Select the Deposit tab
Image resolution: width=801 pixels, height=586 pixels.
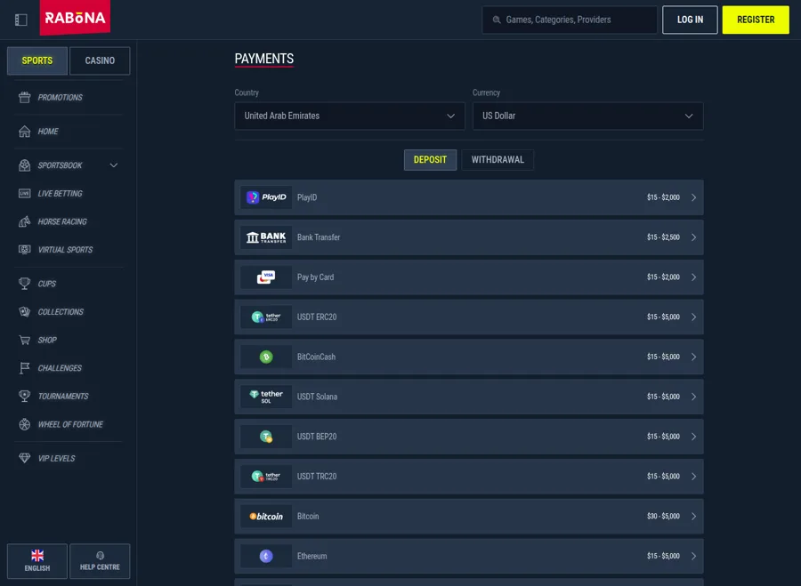[430, 160]
